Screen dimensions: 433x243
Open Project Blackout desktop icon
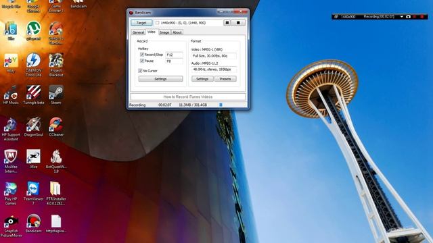[x=56, y=65]
